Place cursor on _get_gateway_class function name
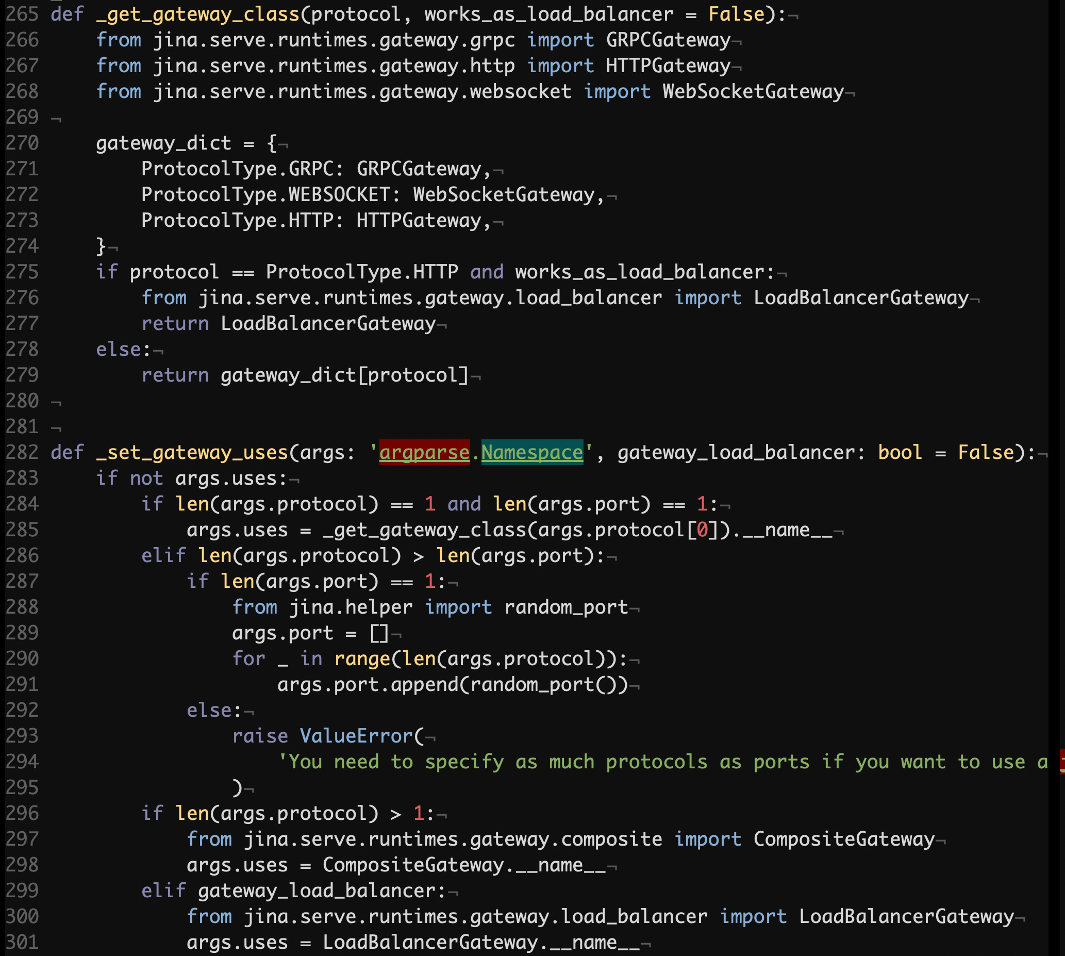The width and height of the screenshot is (1065, 956). coord(197,14)
